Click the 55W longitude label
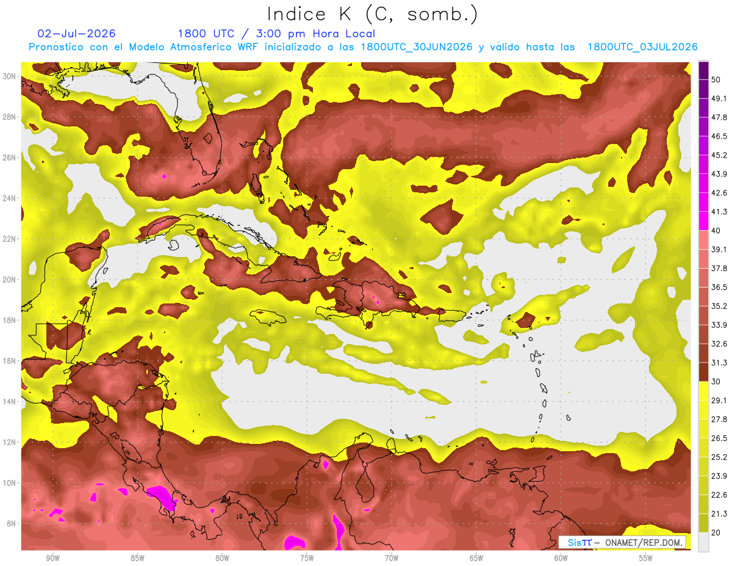 (646, 558)
